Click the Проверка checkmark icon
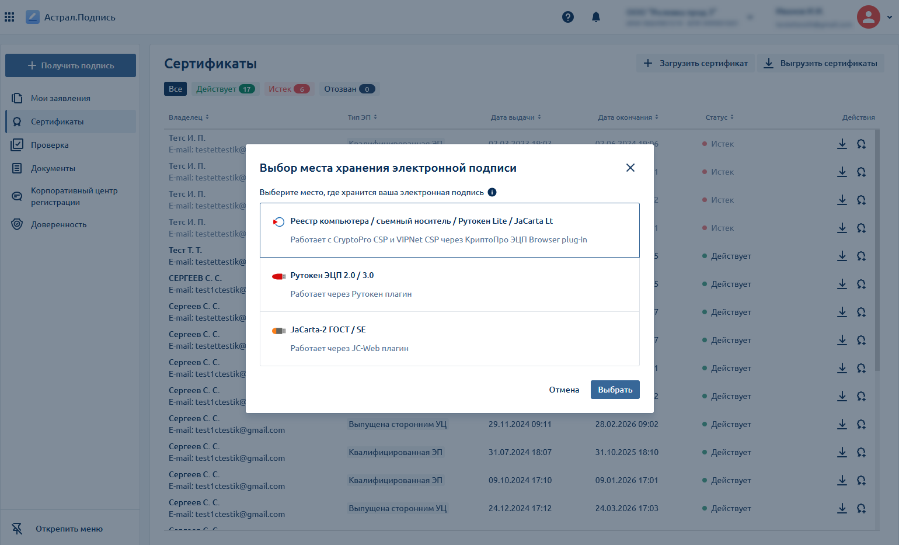Image resolution: width=899 pixels, height=545 pixels. (17, 144)
